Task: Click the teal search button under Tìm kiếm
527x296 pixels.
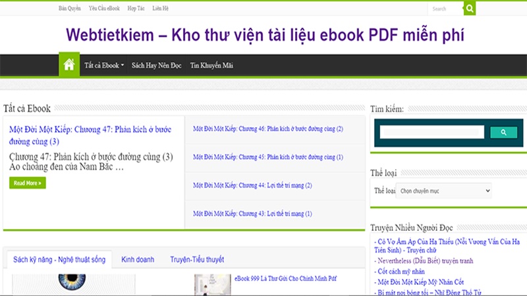Action: pyautogui.click(x=503, y=132)
